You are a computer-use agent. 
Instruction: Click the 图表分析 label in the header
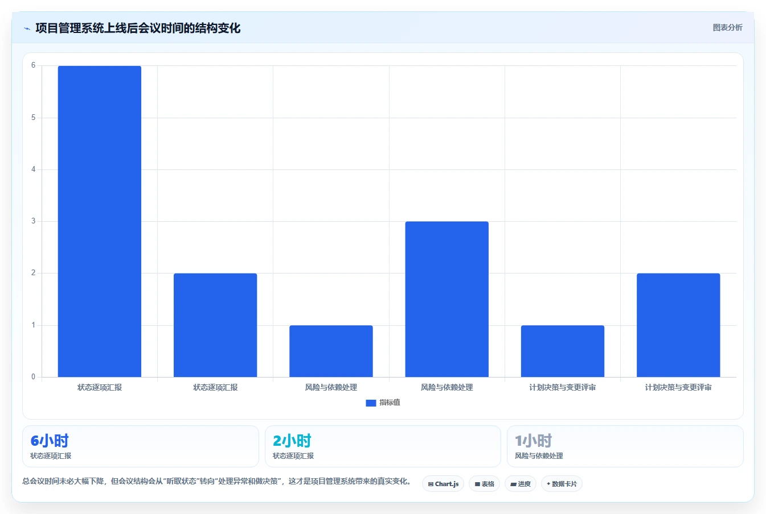tap(727, 27)
